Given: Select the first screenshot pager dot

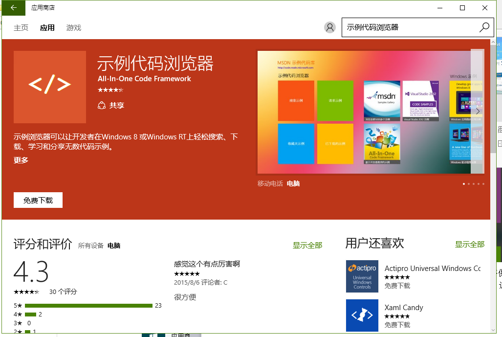Looking at the screenshot, I should pos(464,184).
